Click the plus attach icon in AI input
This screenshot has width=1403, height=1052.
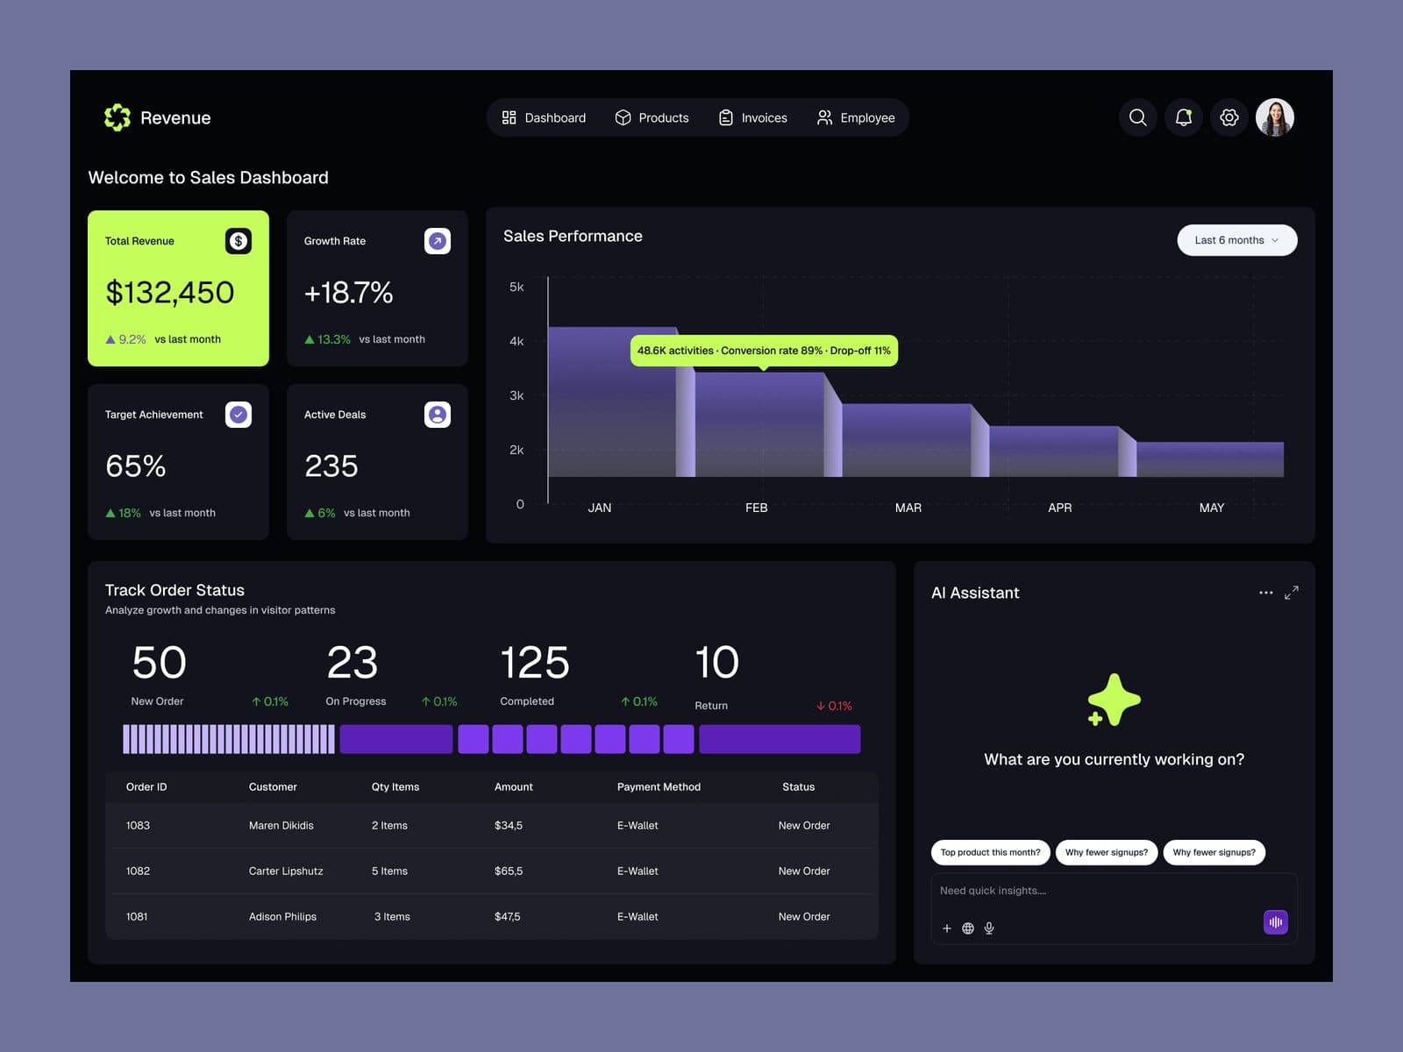point(947,928)
